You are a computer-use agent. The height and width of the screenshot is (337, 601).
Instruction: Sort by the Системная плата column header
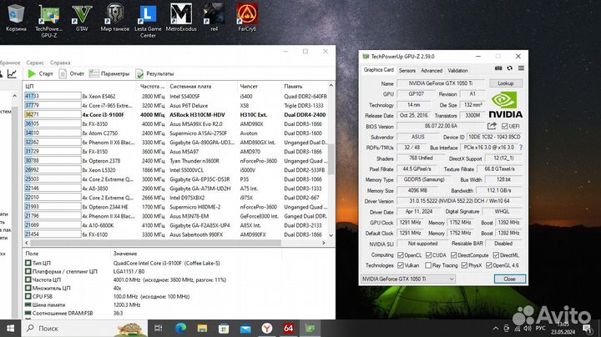pos(202,86)
